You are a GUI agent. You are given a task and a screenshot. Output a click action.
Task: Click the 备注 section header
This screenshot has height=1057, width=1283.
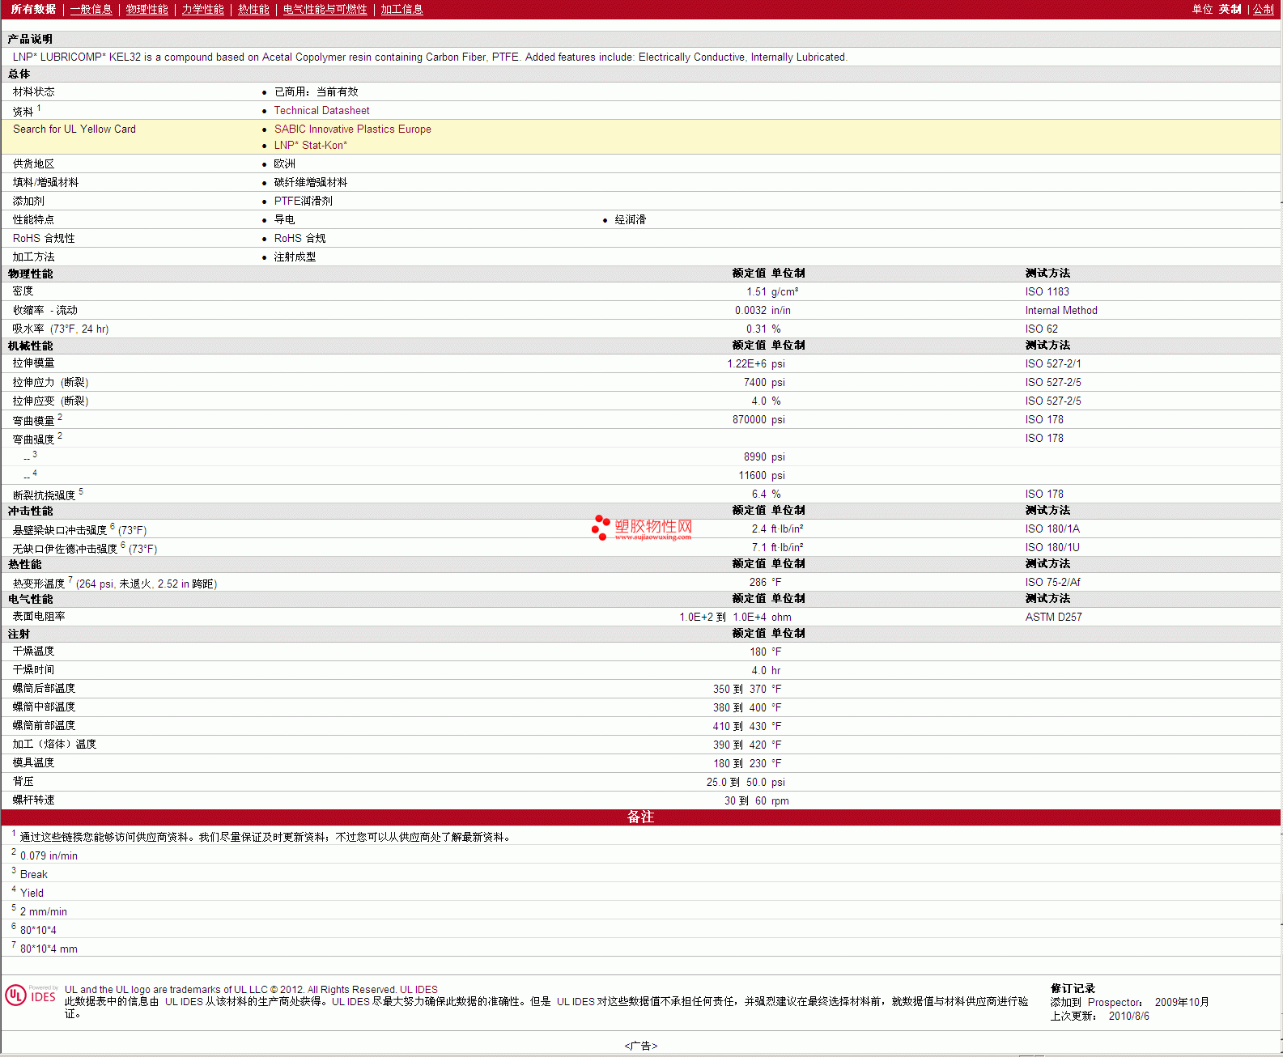pyautogui.click(x=640, y=817)
